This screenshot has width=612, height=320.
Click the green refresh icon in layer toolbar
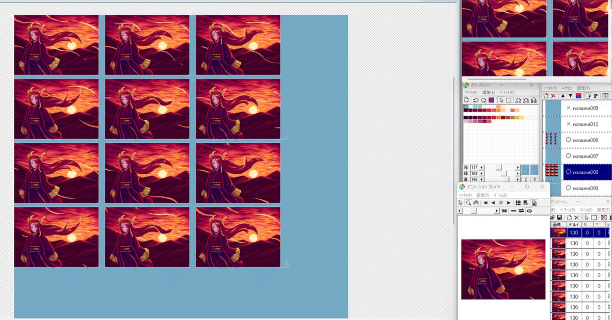coord(605,96)
